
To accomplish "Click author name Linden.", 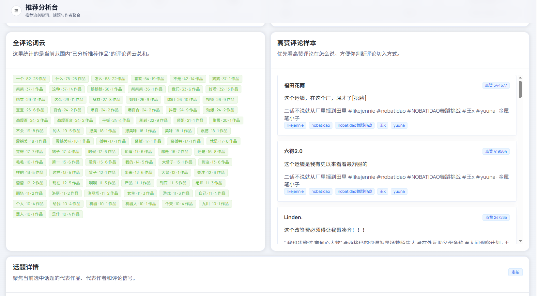I will (293, 217).
